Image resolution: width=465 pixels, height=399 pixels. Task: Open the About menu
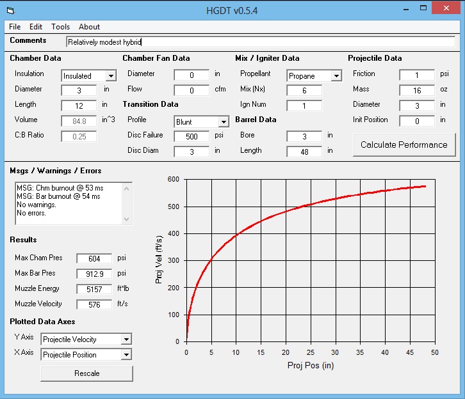click(89, 27)
